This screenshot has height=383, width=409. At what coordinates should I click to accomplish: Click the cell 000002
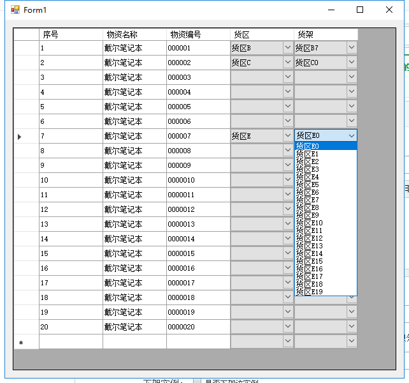[x=198, y=63]
